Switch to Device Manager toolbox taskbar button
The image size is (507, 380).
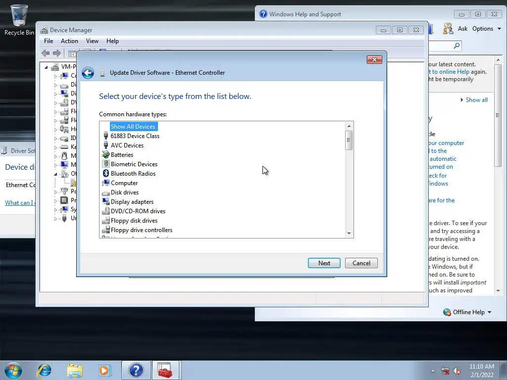pyautogui.click(x=165, y=370)
